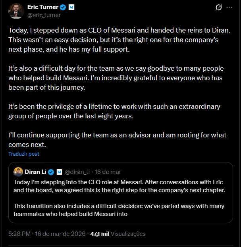Click the Messari badge beside Diran Li
Viewport: 241px width, 247px height.
click(59, 172)
